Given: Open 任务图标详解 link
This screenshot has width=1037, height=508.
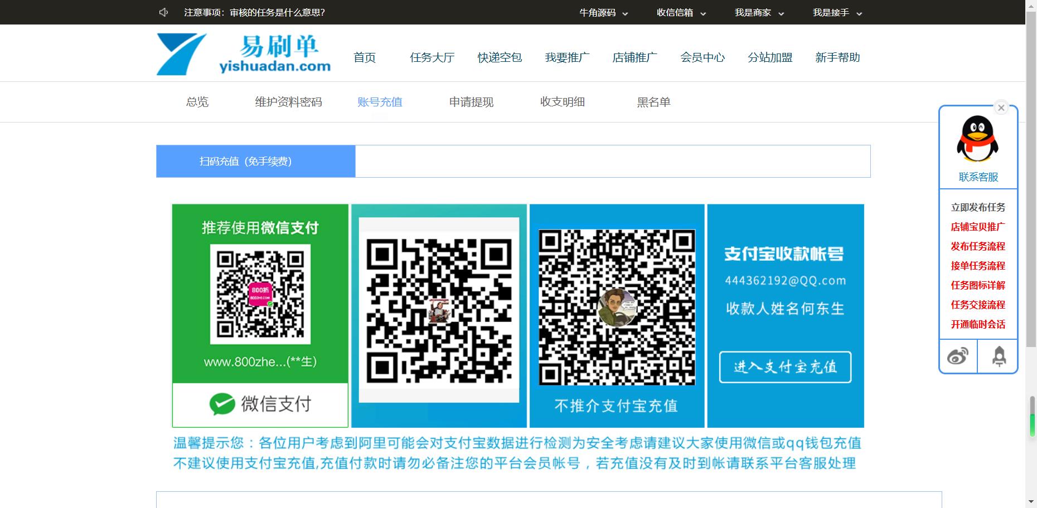Looking at the screenshot, I should pos(978,285).
